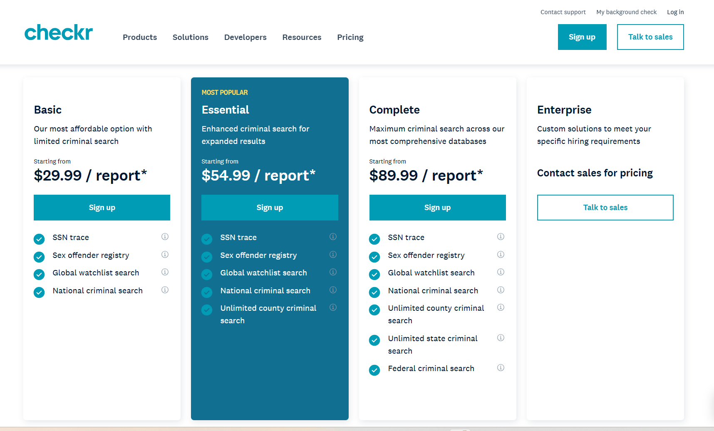Select the Basic plan heading
Image resolution: width=714 pixels, height=431 pixels.
48,110
